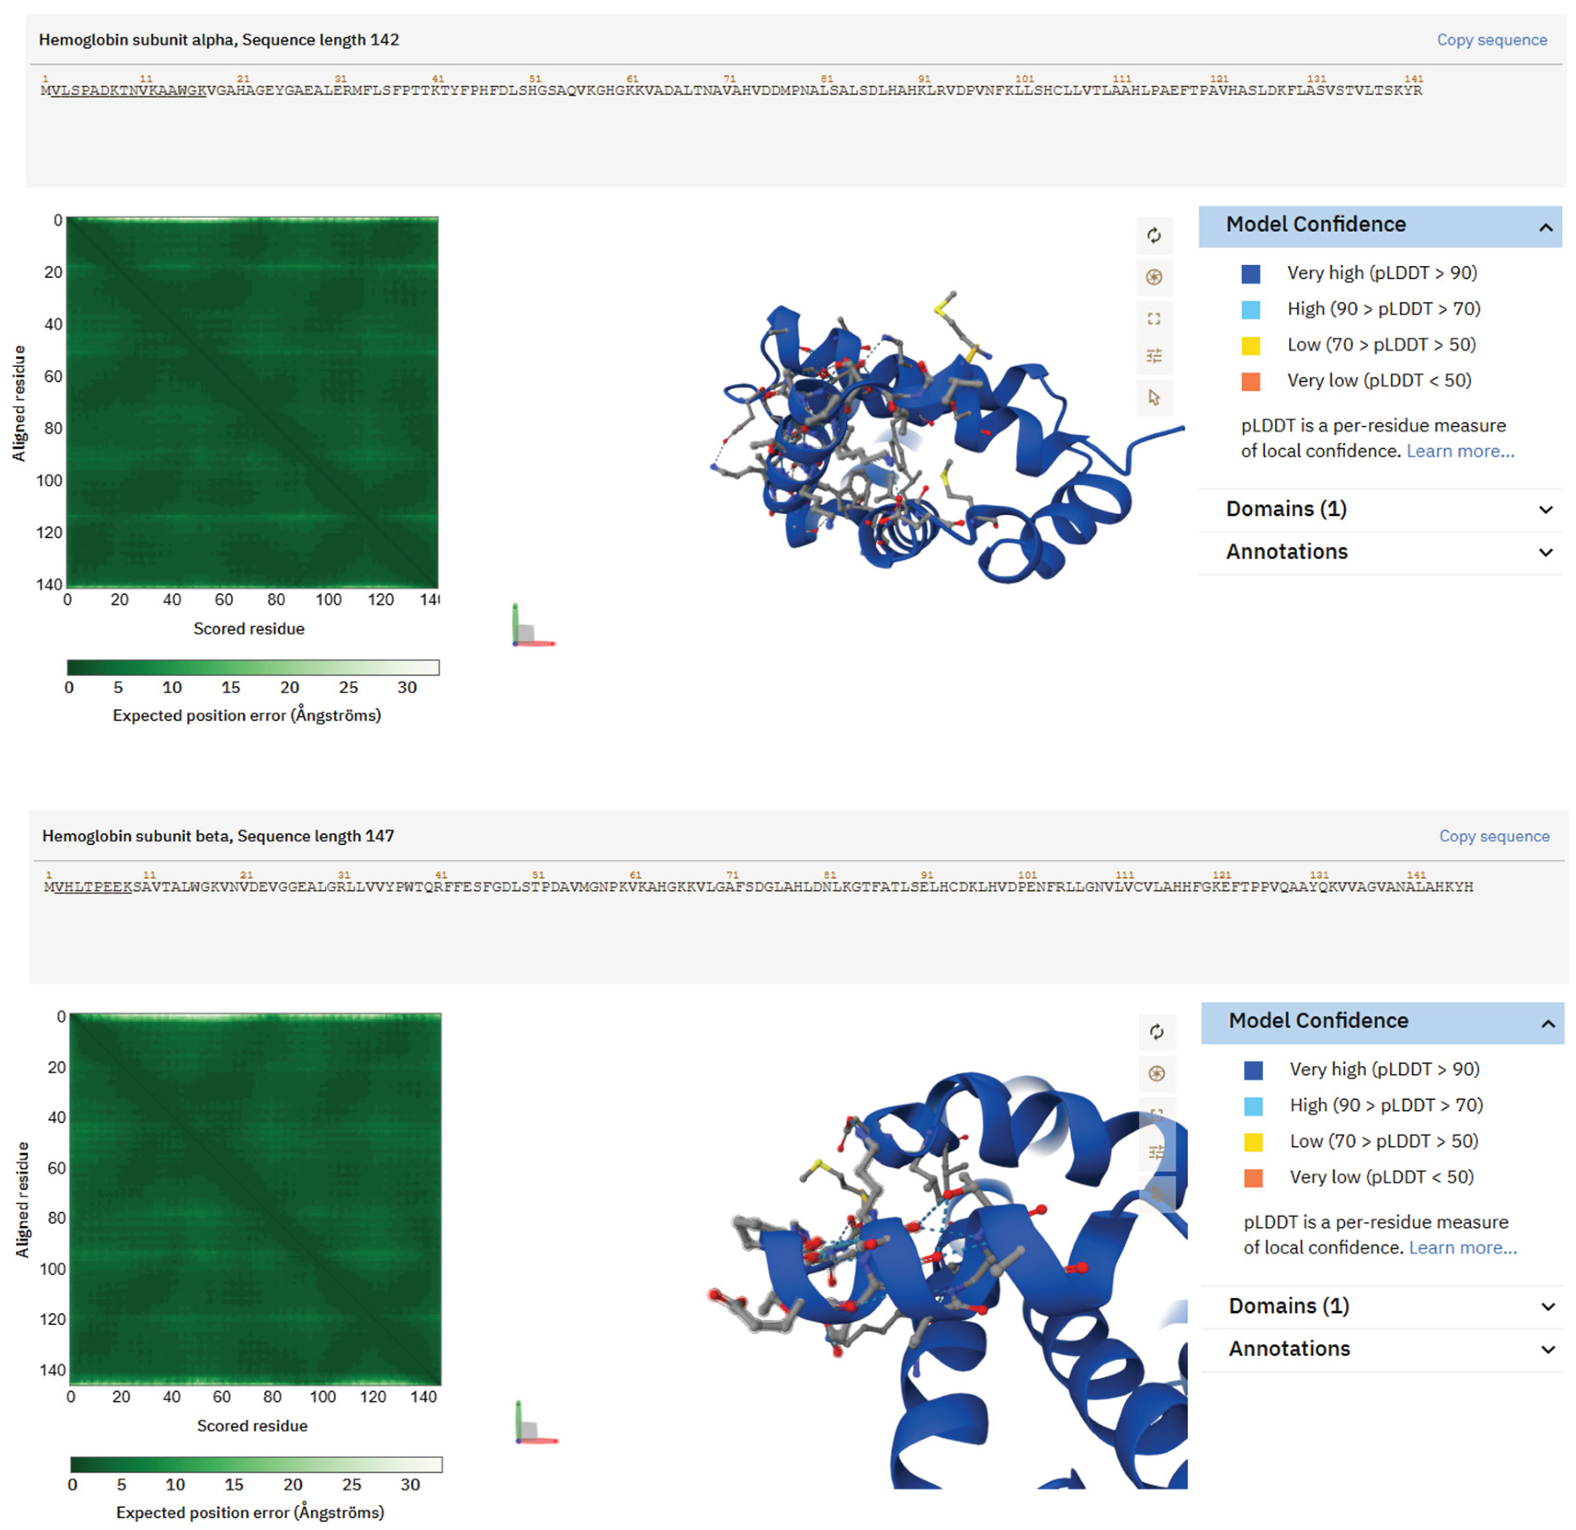1576x1530 pixels.
Task: Reset camera orientation in alpha structure viewer
Action: click(1154, 237)
